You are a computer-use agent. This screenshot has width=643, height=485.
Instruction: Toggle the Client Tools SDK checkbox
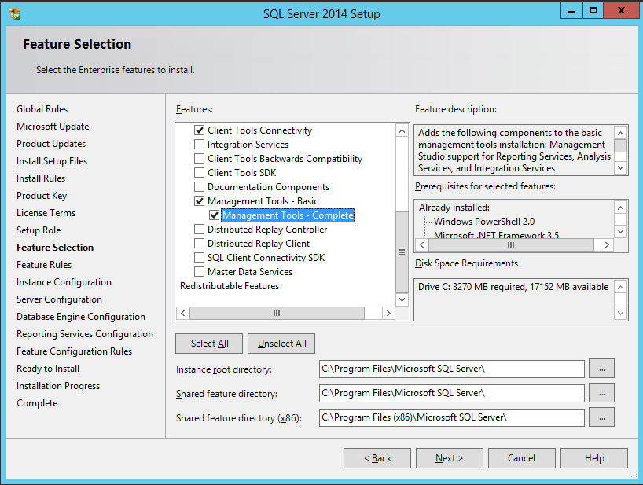point(200,173)
